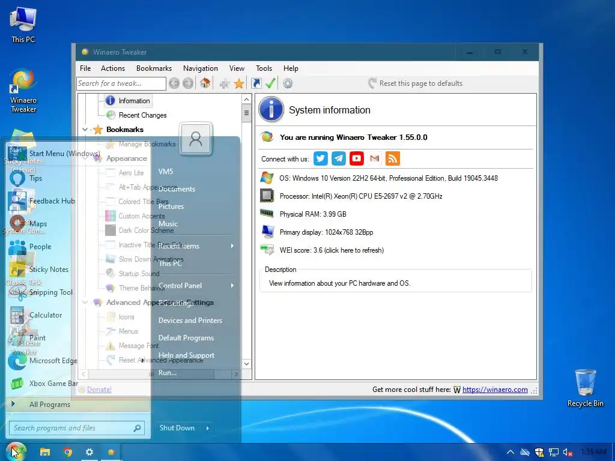Screen dimensions: 615x461
Task: Open the File menu
Action: coord(85,68)
